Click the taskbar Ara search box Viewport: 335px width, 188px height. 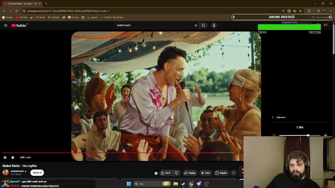pos(152,184)
